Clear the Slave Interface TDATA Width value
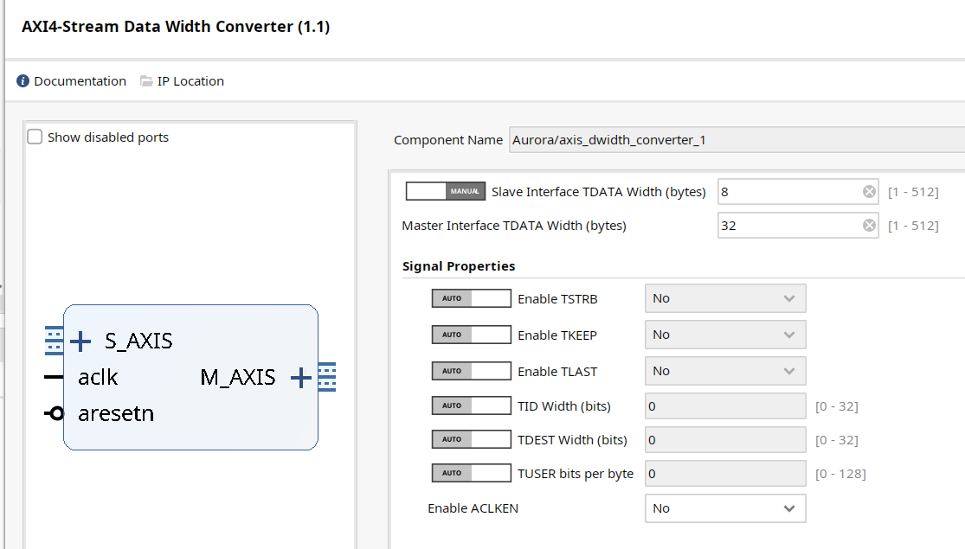Screen dimensions: 965x549 pos(869,192)
